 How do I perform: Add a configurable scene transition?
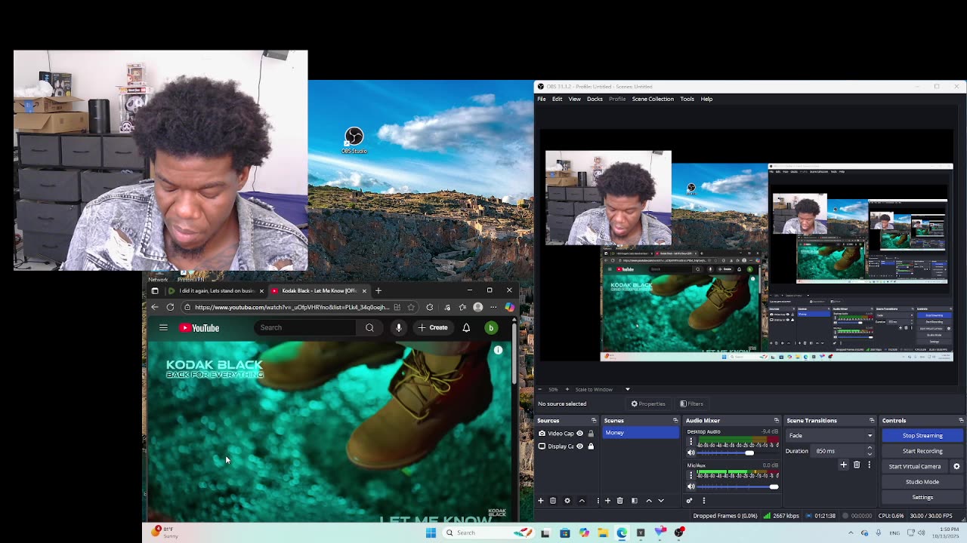[843, 465]
